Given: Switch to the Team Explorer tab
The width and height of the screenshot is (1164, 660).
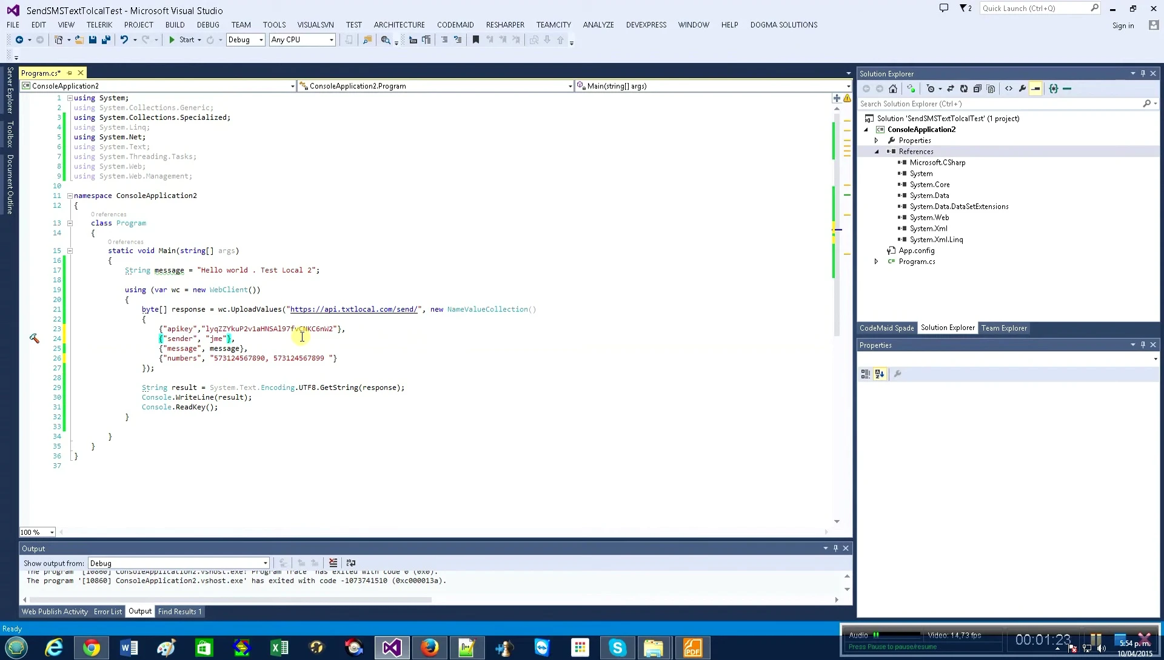Looking at the screenshot, I should point(1004,328).
